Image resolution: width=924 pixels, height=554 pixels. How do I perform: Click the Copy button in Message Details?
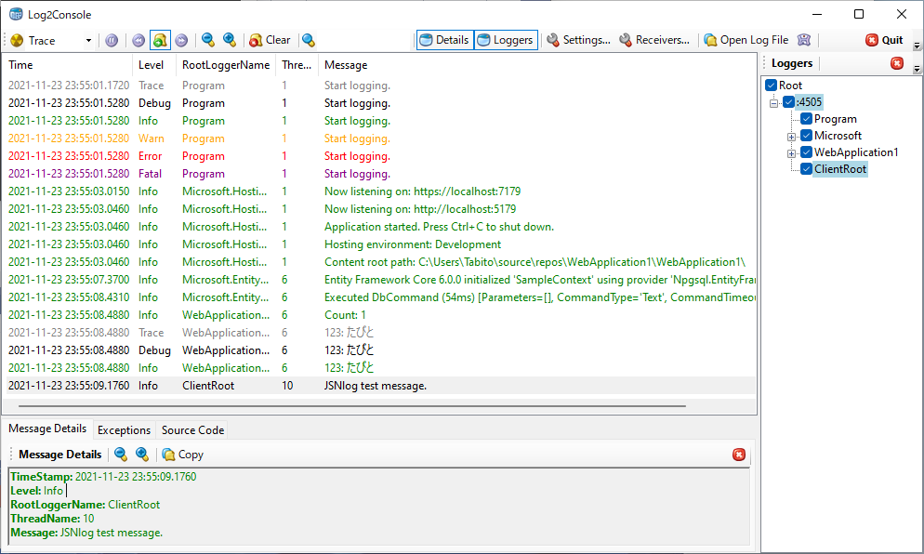[x=182, y=455]
